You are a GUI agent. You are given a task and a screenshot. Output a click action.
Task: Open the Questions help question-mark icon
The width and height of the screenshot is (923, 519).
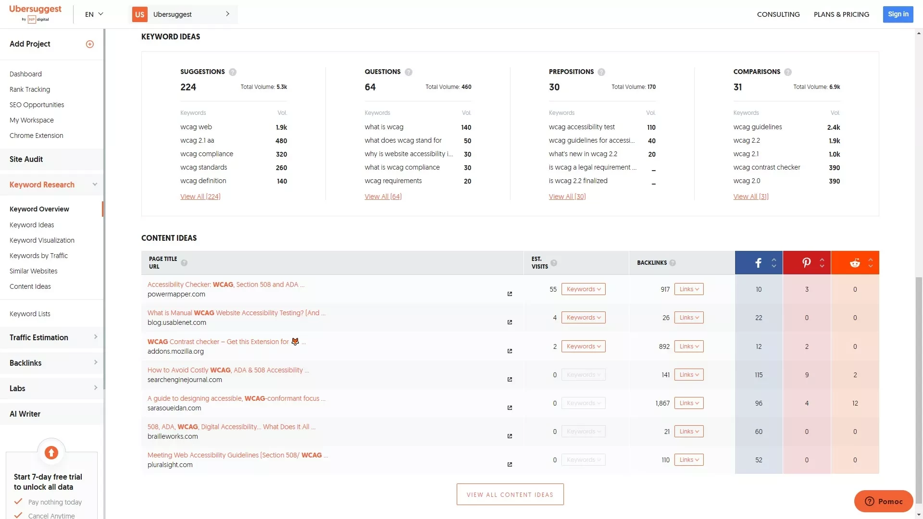point(409,72)
